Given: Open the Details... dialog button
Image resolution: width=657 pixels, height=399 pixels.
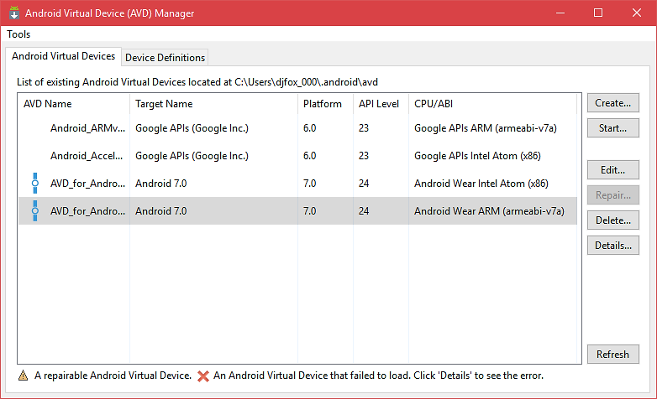Looking at the screenshot, I should [x=613, y=245].
